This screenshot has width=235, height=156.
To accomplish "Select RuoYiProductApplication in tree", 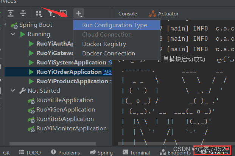I will [x=72, y=81].
